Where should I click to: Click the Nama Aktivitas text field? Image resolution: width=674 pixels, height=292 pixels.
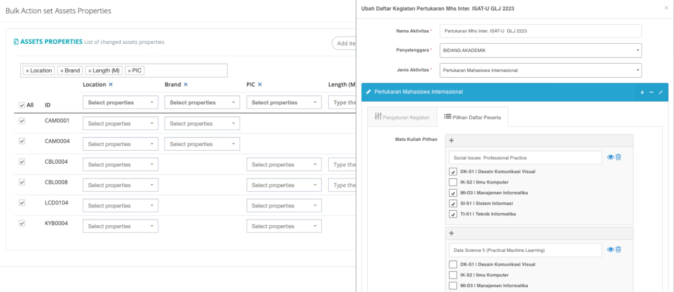(x=540, y=31)
